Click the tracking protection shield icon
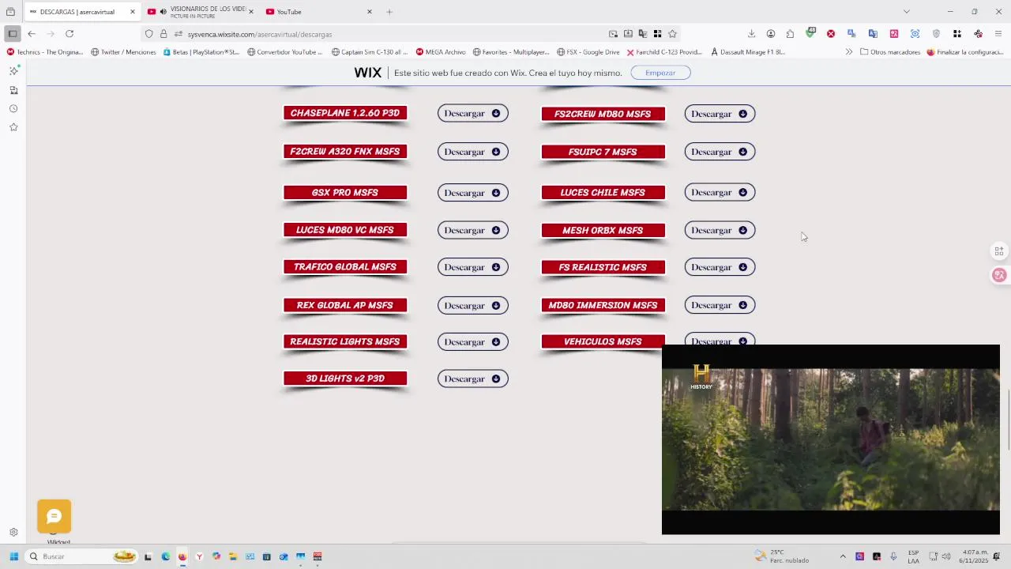This screenshot has height=569, width=1011. pos(148,34)
